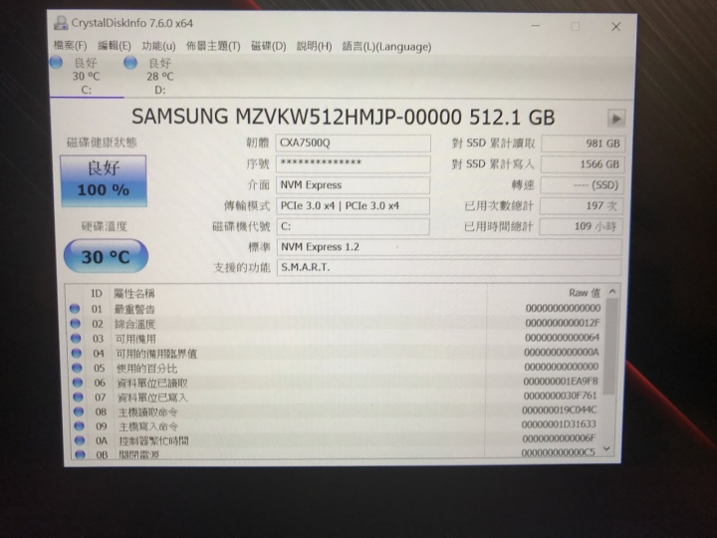Select the 控制器繁忙時間 attribute row
717x538 pixels.
click(336, 440)
